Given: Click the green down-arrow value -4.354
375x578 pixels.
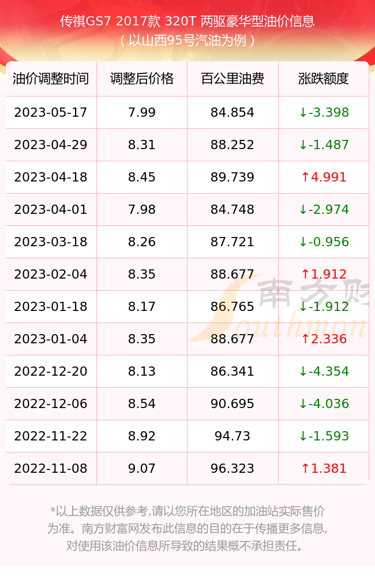Looking at the screenshot, I should [324, 371].
